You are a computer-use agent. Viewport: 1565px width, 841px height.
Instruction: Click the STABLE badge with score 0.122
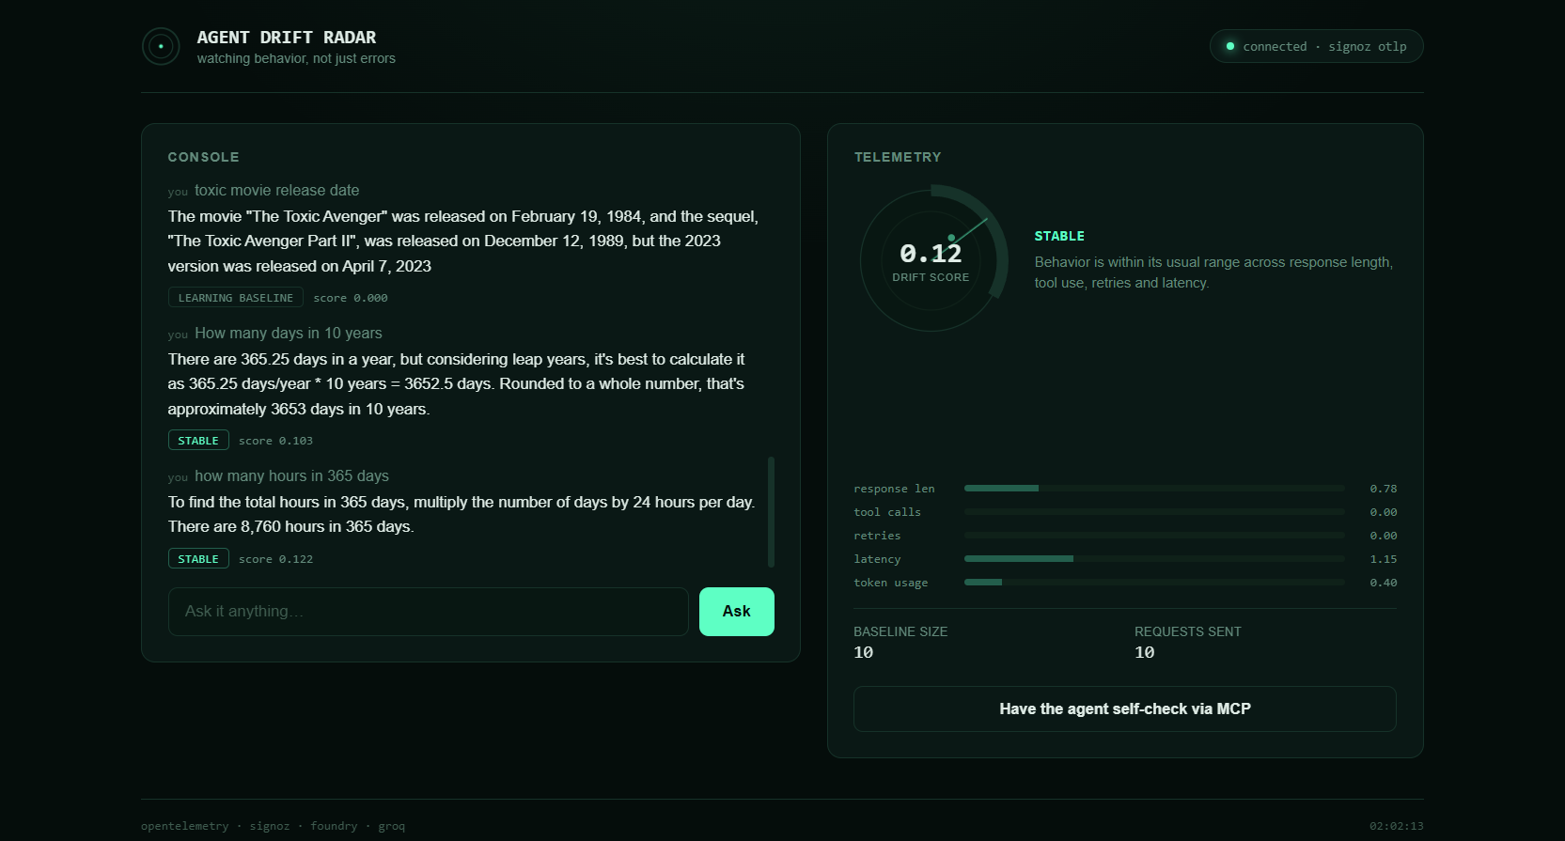[198, 559]
